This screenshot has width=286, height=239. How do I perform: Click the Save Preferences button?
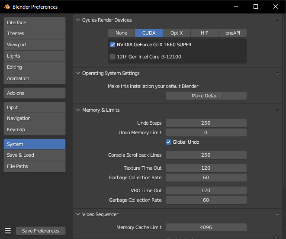(x=40, y=231)
